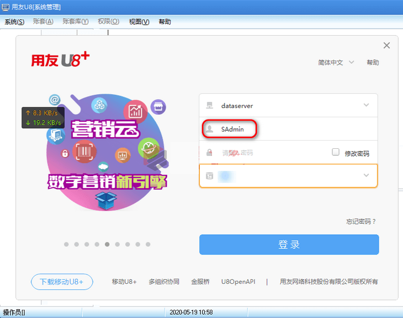This screenshot has width=403, height=318.
Task: Open the 移动U8+ link
Action: point(124,282)
